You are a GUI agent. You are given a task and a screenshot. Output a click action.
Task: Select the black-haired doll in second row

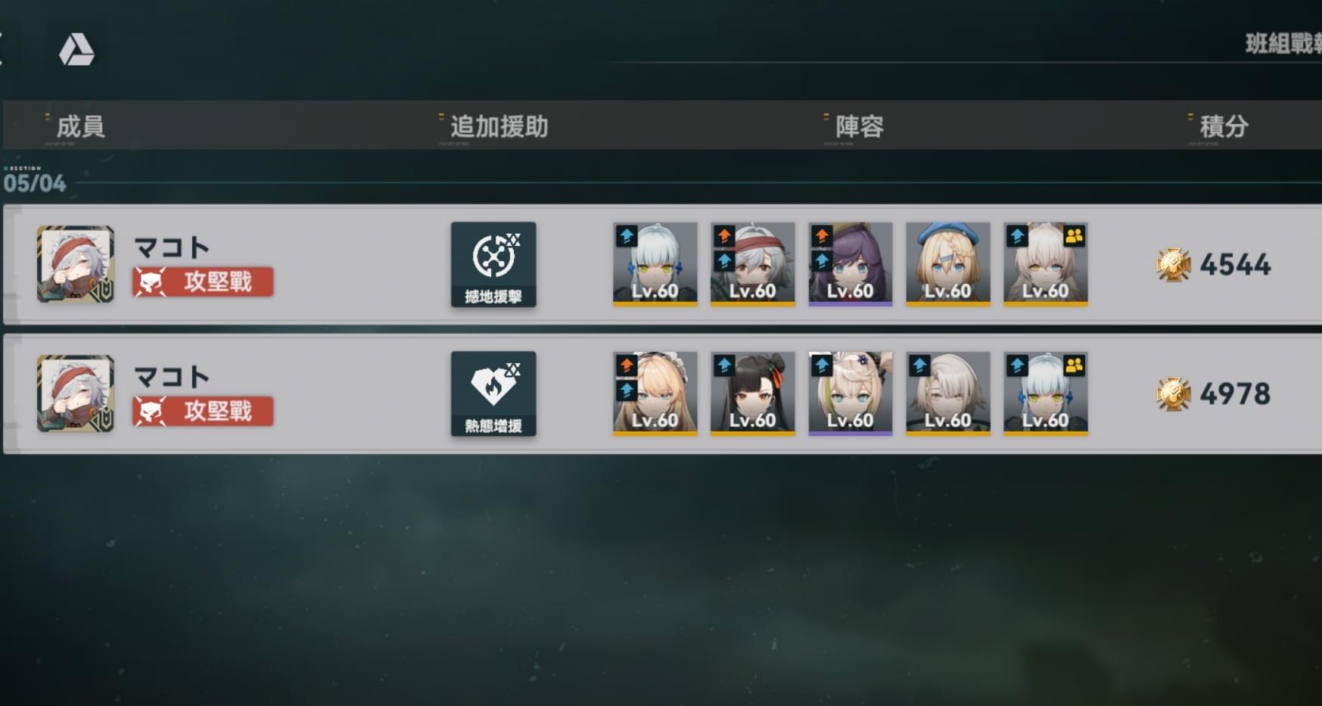pos(752,393)
